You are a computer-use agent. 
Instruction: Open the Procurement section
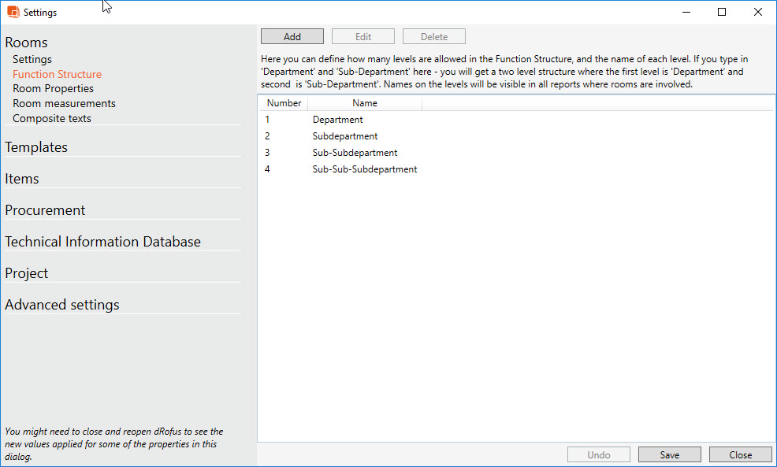[x=45, y=210]
